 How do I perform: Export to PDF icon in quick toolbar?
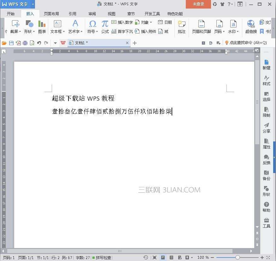(x=18, y=43)
